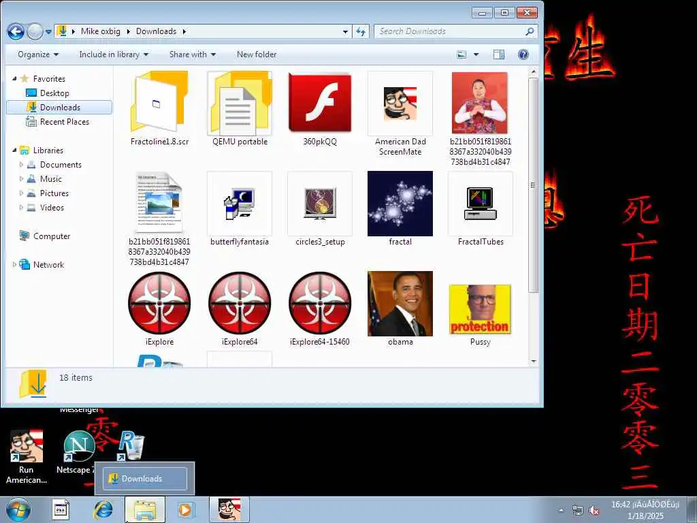Show hidden tray icons arrow

pyautogui.click(x=561, y=510)
